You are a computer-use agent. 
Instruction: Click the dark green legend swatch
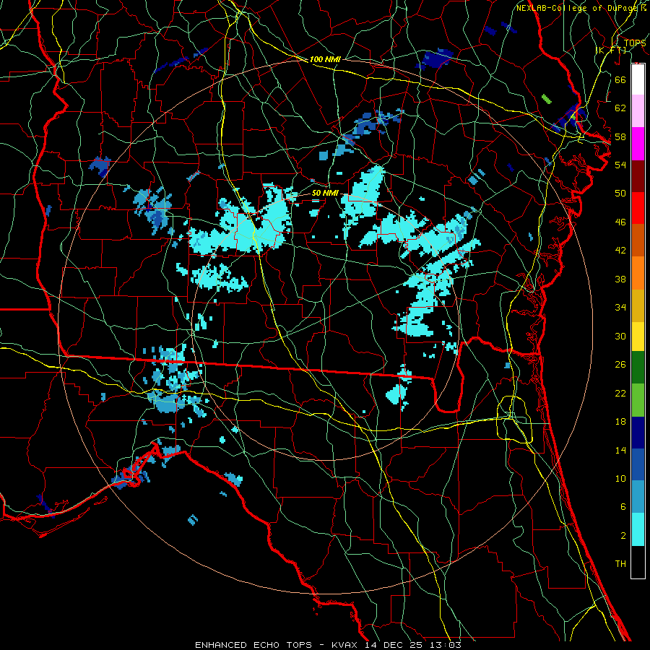click(x=638, y=368)
